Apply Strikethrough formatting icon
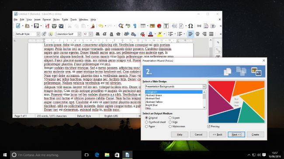The image size is (284, 159). 118,34
